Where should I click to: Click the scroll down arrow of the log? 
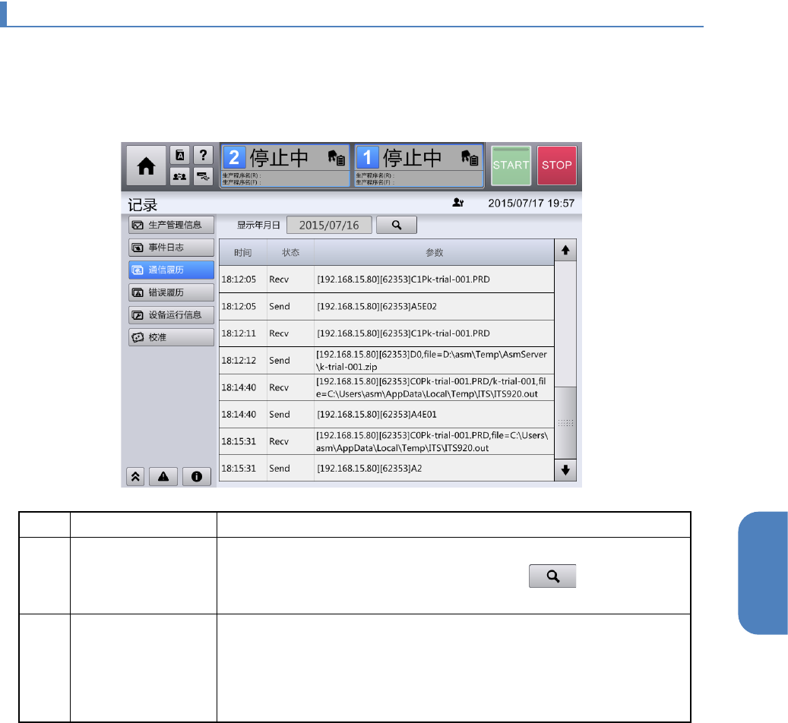tap(565, 470)
